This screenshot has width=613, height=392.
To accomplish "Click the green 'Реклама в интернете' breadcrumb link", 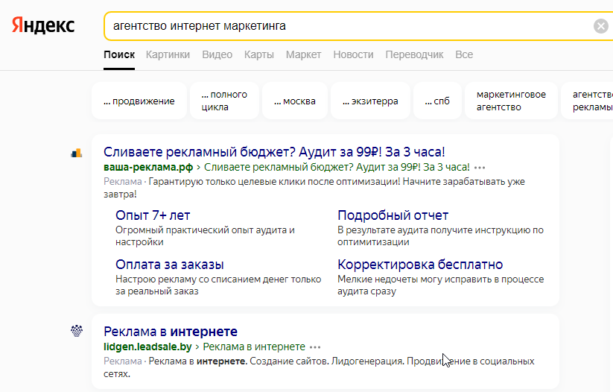I will 254,347.
